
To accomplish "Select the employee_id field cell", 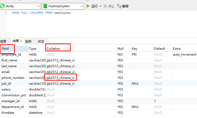I will click(x=11, y=54).
